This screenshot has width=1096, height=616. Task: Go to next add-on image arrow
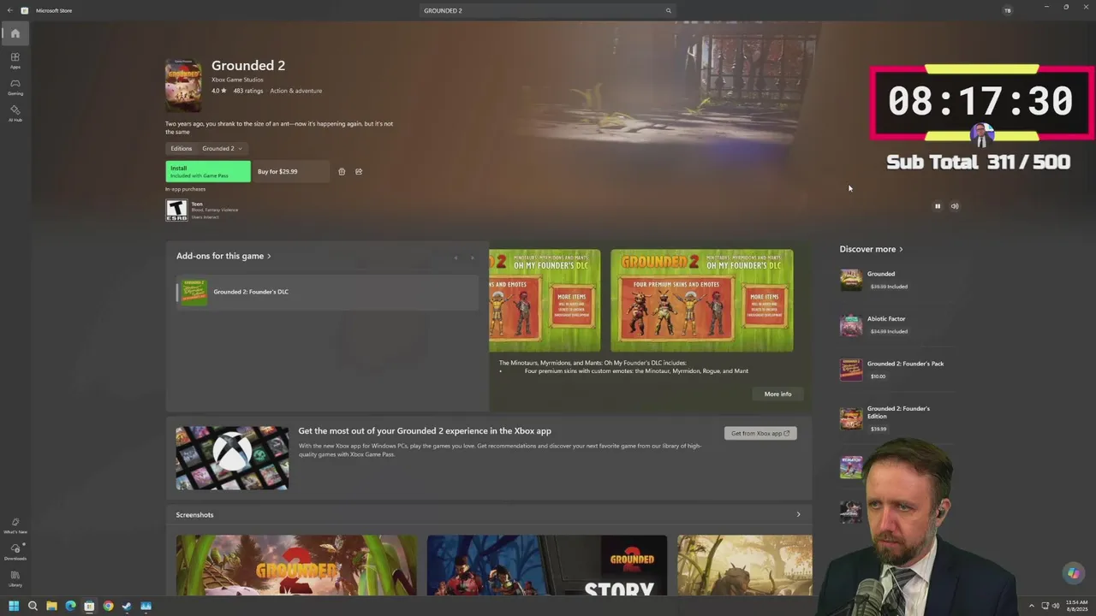pyautogui.click(x=472, y=257)
